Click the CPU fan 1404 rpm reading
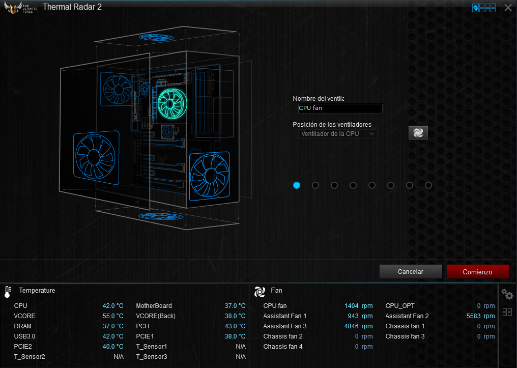 point(358,306)
